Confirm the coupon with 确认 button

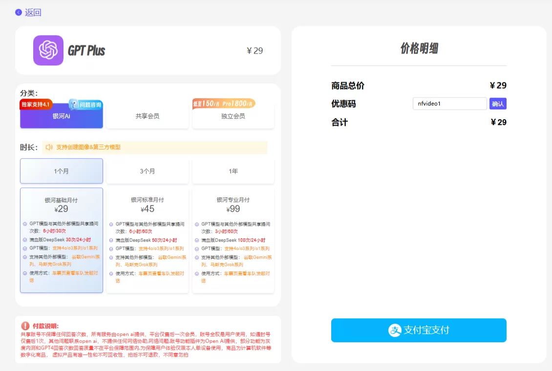498,103
